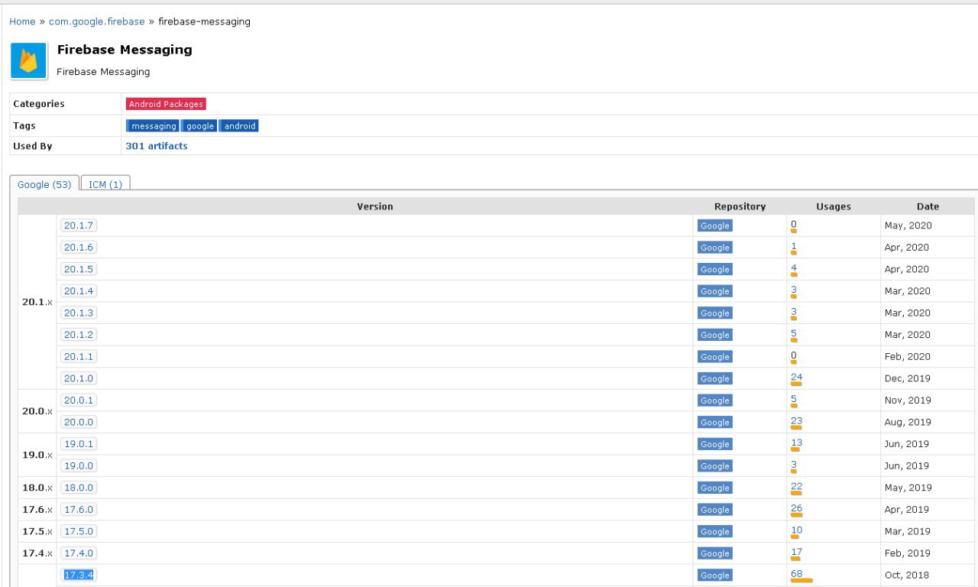Open version 17.4.0
Viewport: 978px width, 587px height.
tap(79, 553)
